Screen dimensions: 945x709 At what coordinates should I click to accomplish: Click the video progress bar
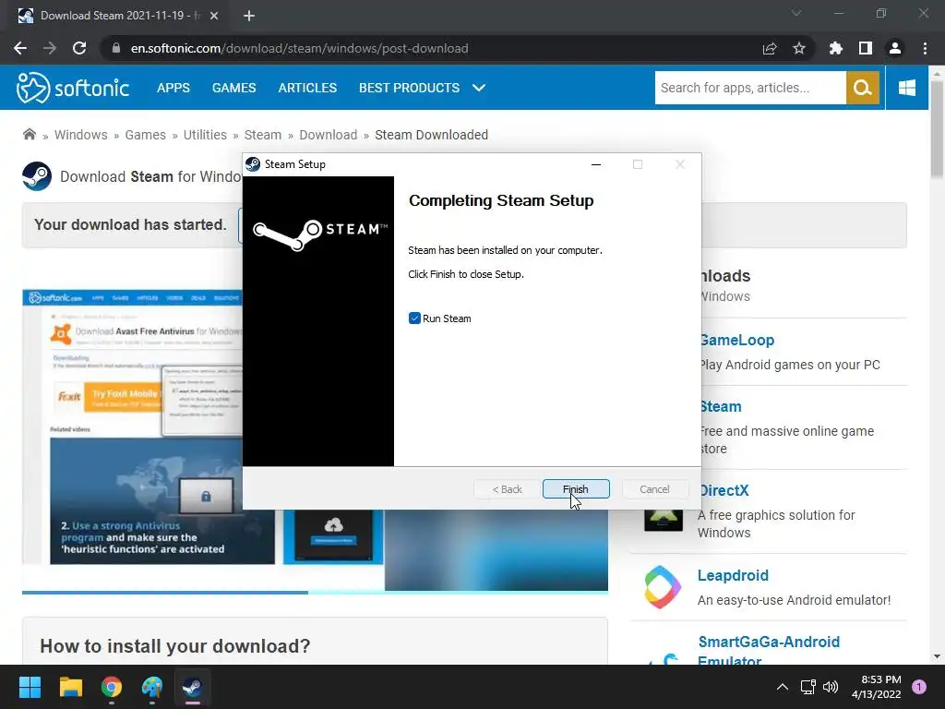[x=315, y=593]
